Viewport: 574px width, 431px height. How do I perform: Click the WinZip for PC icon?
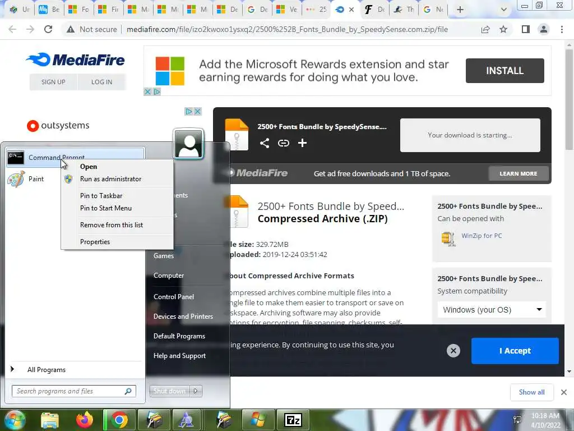(448, 239)
